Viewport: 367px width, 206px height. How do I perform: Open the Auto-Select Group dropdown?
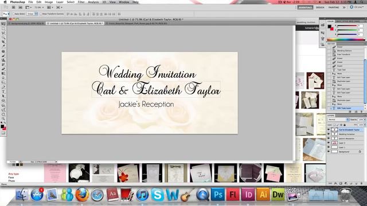click(32, 14)
